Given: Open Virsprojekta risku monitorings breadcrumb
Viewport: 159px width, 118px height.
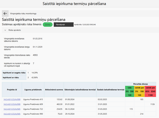Looking at the screenshot, I should [x=23, y=13].
